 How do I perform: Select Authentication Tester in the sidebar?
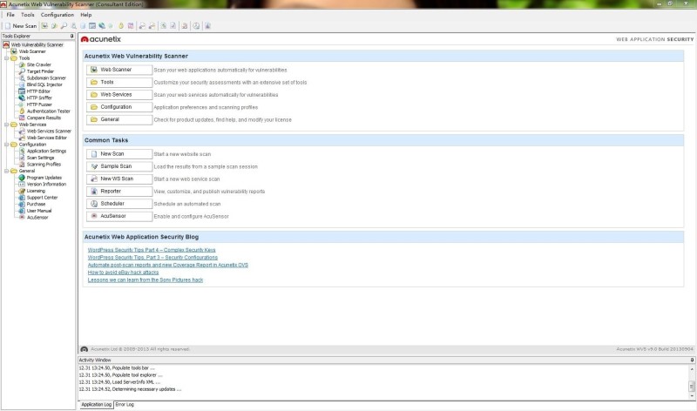(x=48, y=111)
